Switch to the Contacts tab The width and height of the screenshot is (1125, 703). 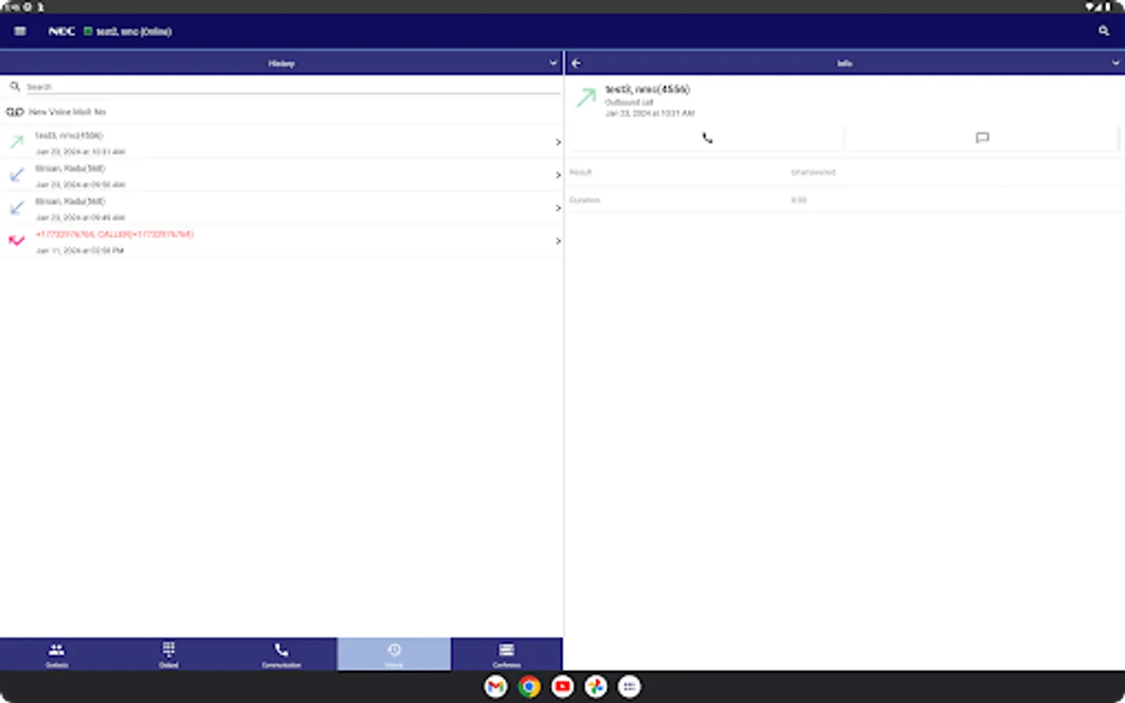point(55,654)
